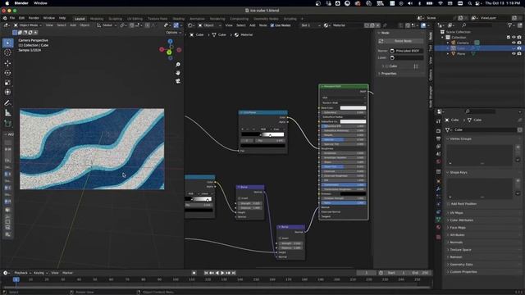Select the Scale tool in viewport toolbar
Screen dimensions: 525x295
pos(7,83)
